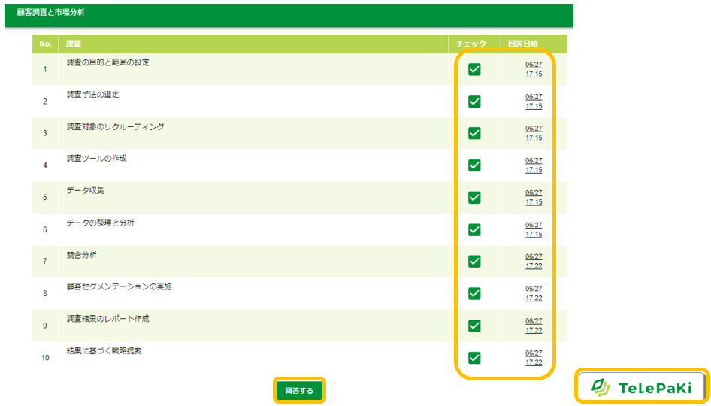The height and width of the screenshot is (406, 711).
Task: Toggle checkbox for 調査対象のリクルーティング
Action: pyautogui.click(x=474, y=133)
